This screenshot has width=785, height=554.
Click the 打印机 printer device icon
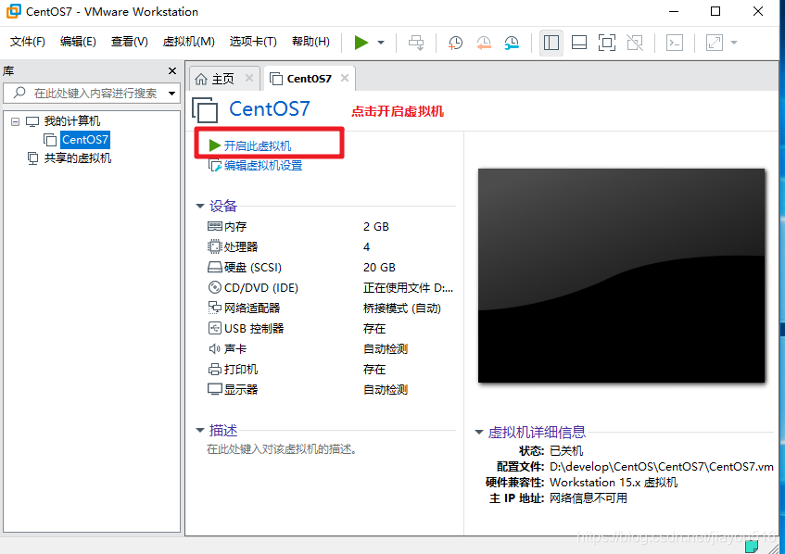215,370
